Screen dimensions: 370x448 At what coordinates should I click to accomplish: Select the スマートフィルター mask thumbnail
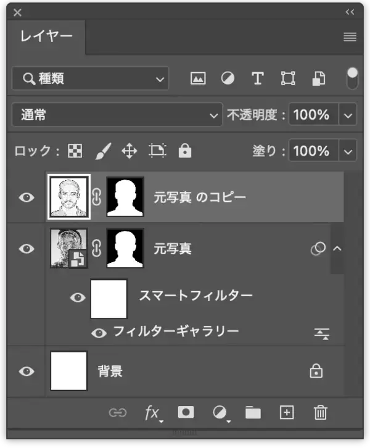point(109,299)
